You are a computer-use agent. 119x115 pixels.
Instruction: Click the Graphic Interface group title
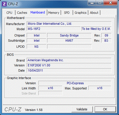pos(19,78)
